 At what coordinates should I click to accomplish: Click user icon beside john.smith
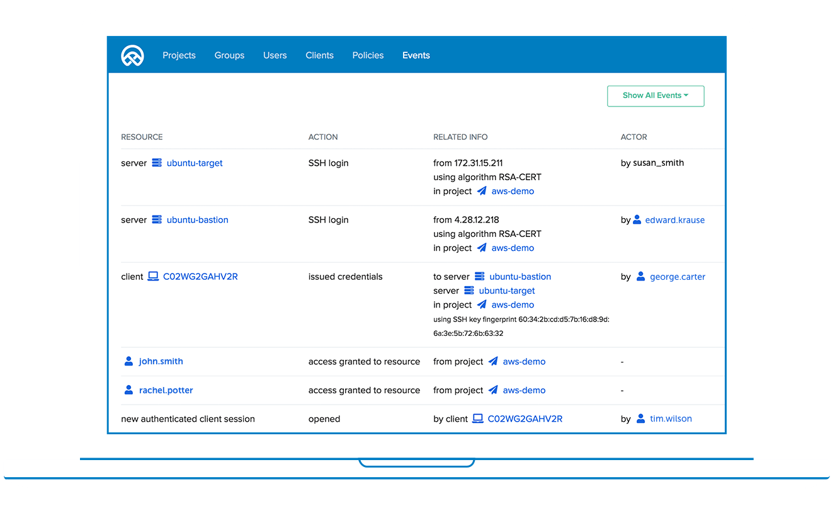pyautogui.click(x=128, y=361)
